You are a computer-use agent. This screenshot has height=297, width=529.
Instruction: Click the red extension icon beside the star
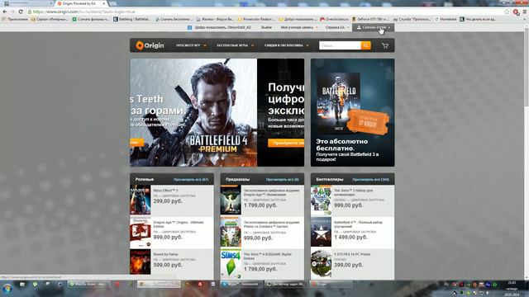(516, 12)
